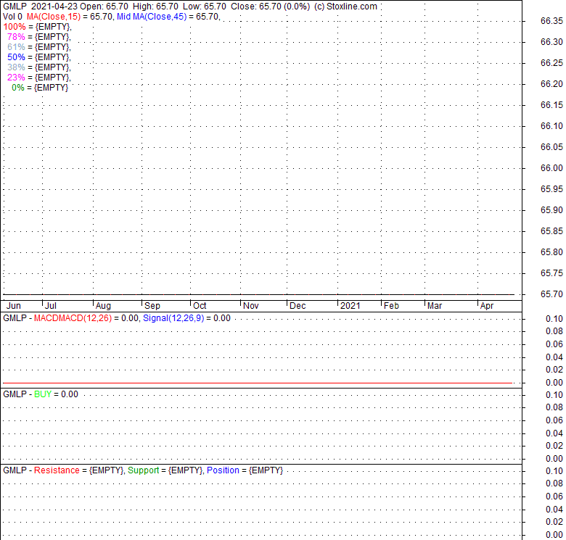This screenshot has width=566, height=540.
Task: Click the 66.30 price axis label
Action: [551, 42]
